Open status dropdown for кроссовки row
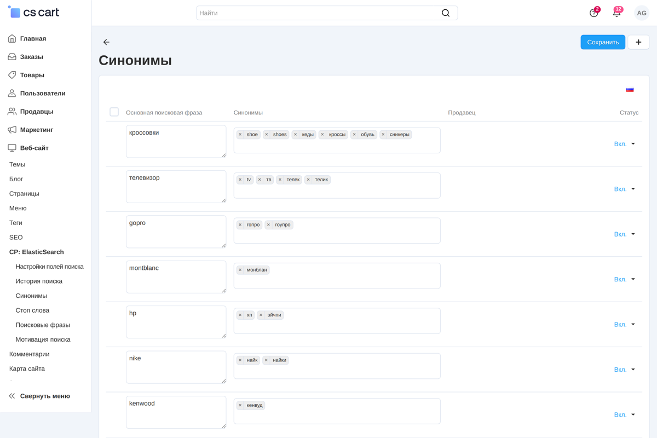The height and width of the screenshot is (438, 657). pyautogui.click(x=625, y=144)
